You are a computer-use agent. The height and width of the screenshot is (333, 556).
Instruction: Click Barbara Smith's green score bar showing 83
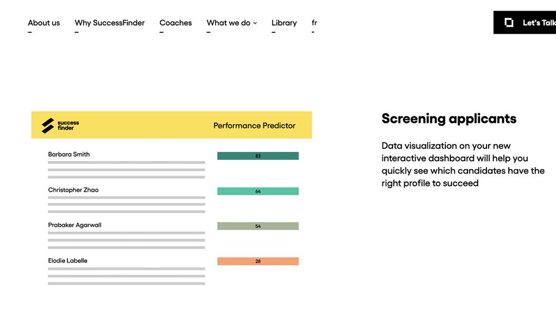[x=257, y=156]
